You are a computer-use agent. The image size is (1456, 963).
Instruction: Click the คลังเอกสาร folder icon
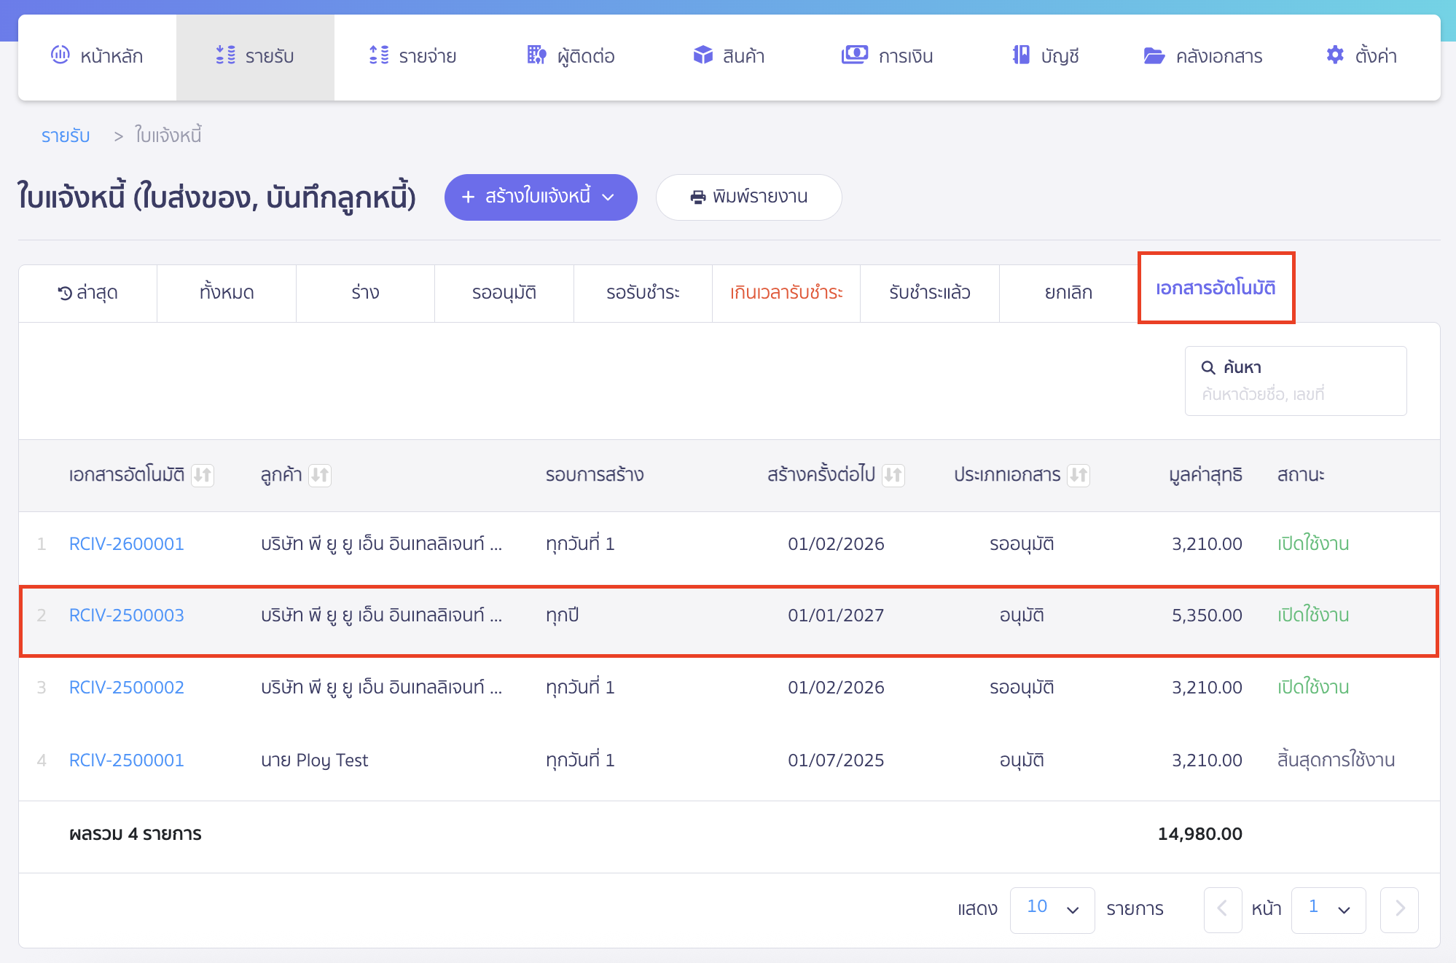pyautogui.click(x=1154, y=55)
